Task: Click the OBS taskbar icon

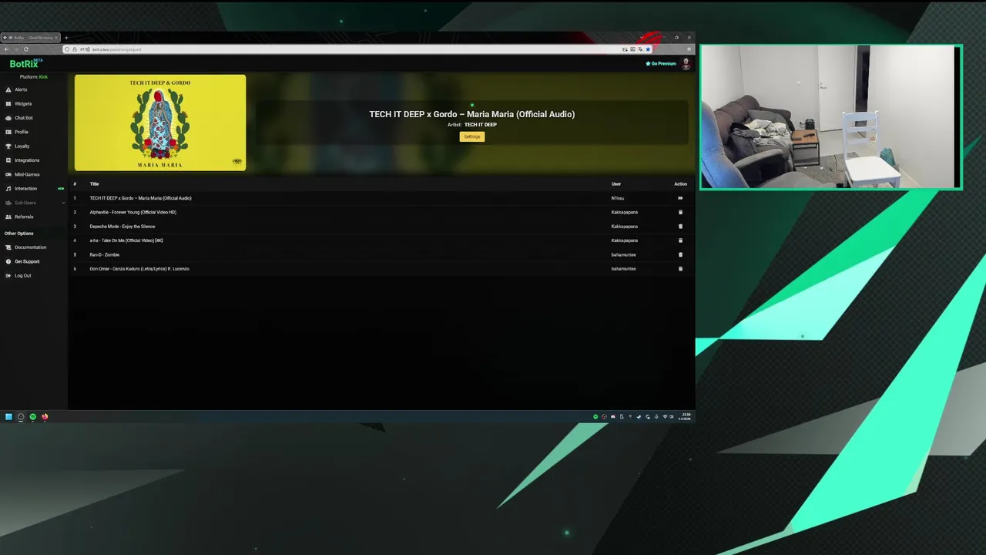Action: click(21, 417)
